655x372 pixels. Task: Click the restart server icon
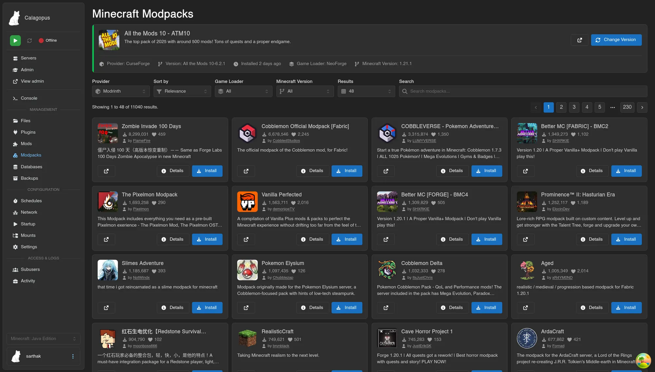click(x=29, y=41)
